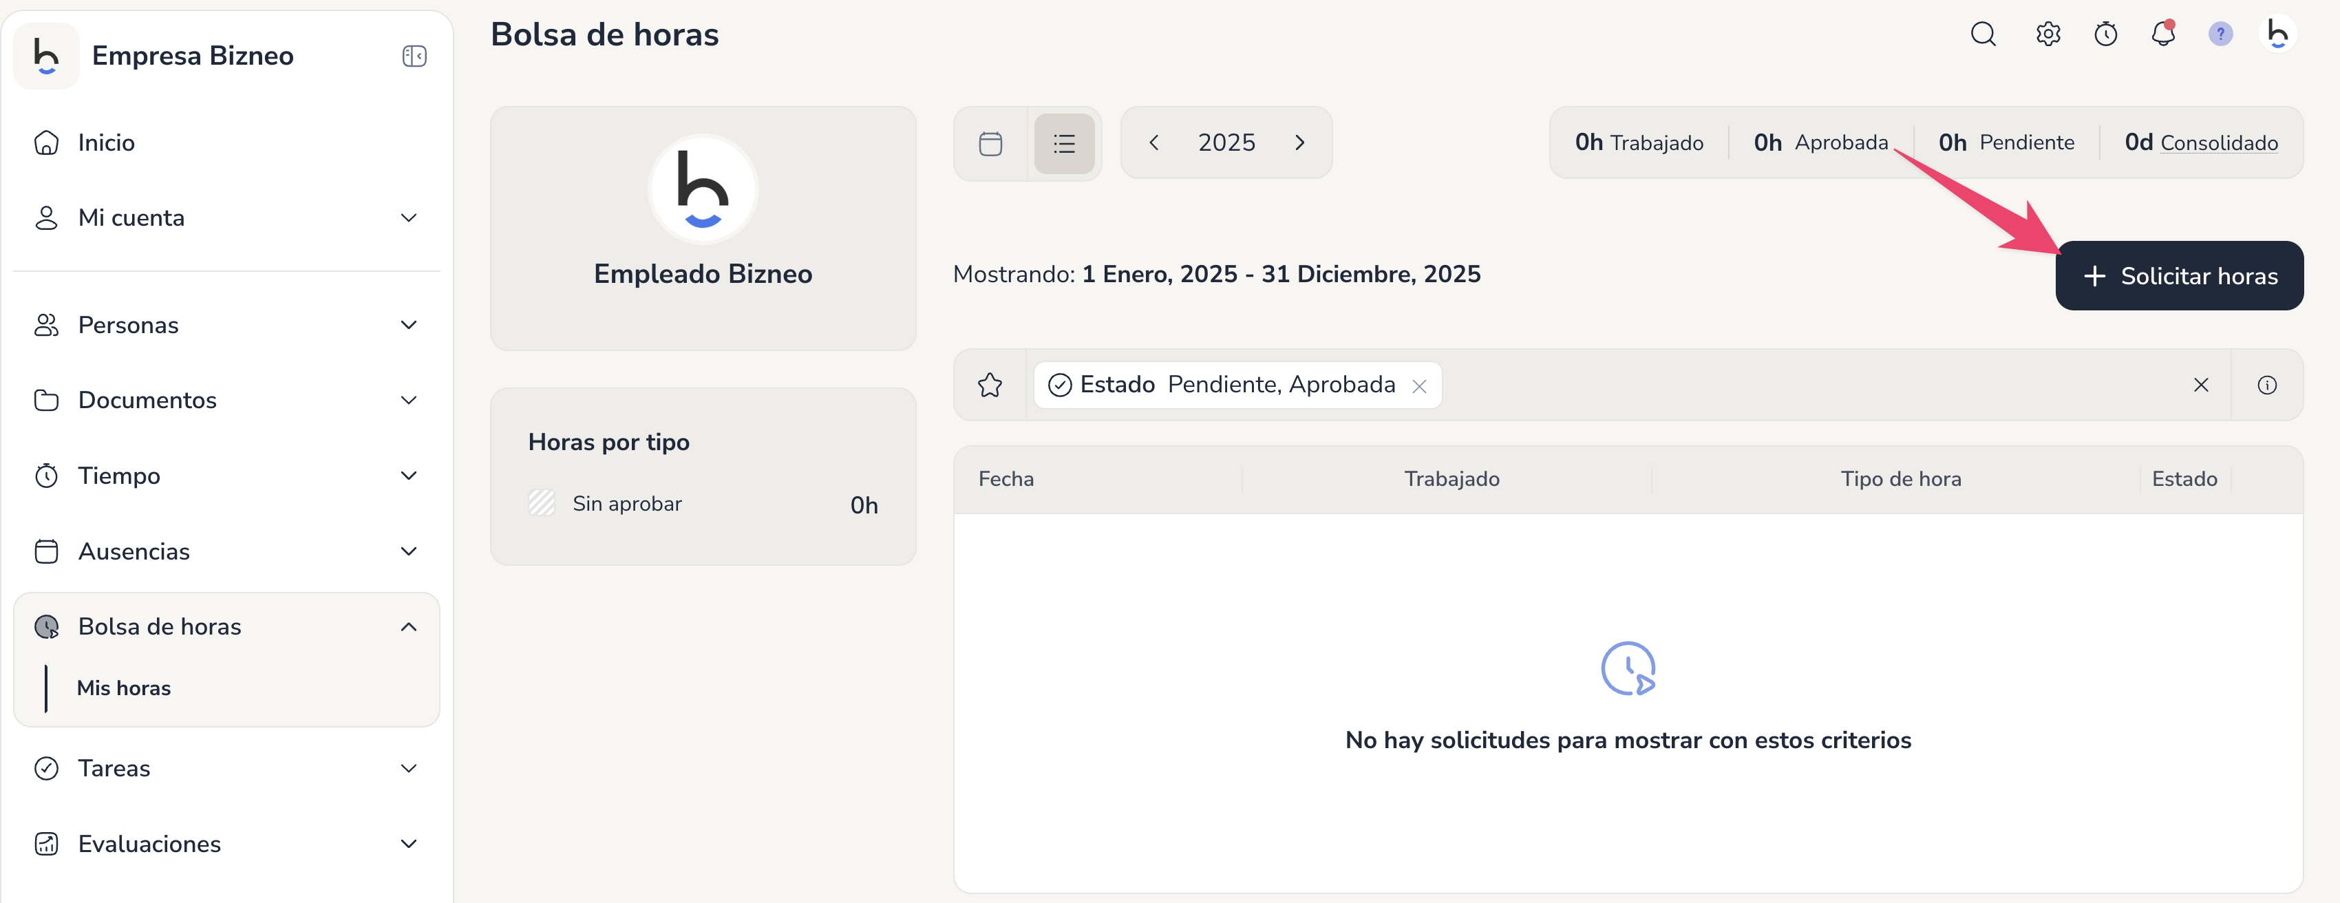Remove the Estado filter chip
Viewport: 2340px width, 903px height.
pyautogui.click(x=1419, y=386)
